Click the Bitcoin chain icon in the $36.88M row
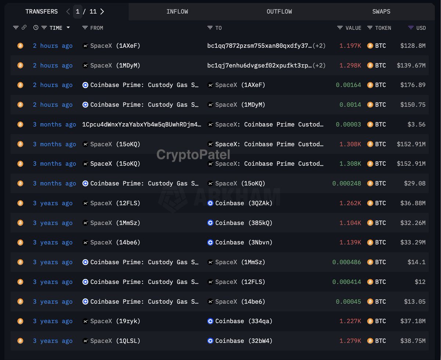 tap(20, 203)
